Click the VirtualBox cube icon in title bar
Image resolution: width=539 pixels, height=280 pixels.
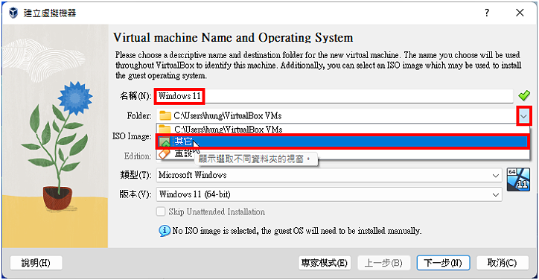(13, 13)
